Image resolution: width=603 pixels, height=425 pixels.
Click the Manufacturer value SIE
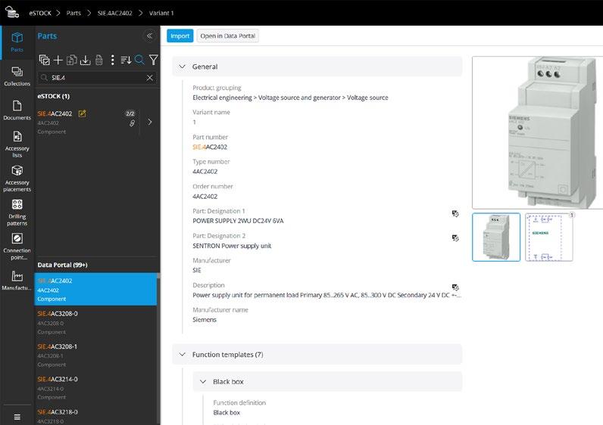pyautogui.click(x=197, y=270)
